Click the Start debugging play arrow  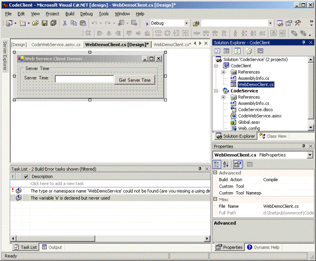pos(147,24)
